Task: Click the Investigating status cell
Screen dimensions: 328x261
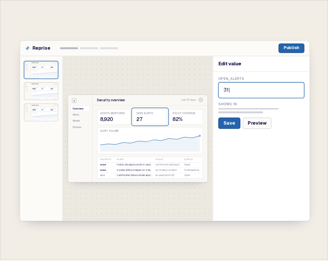Action: click(192, 170)
